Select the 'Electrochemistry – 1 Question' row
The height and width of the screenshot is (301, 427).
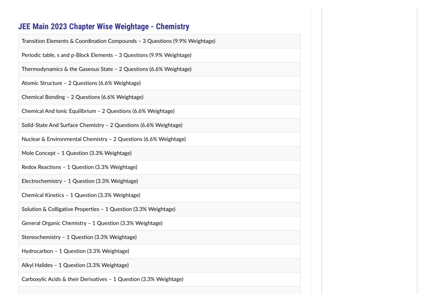[159, 181]
